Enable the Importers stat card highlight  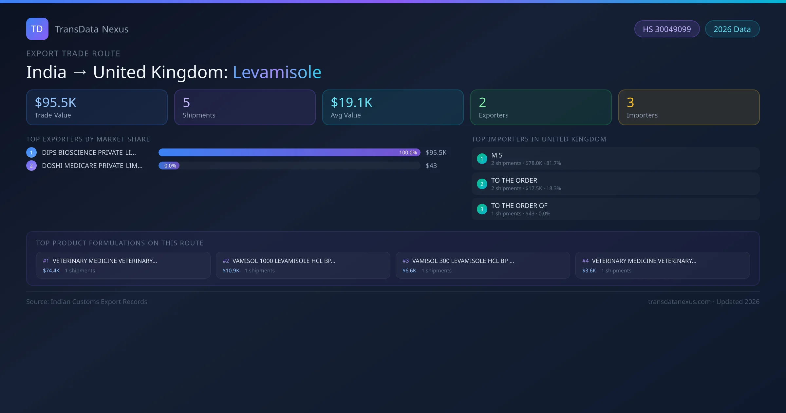[x=689, y=107]
